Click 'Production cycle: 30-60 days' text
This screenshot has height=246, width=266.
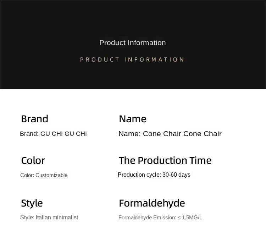[154, 175]
